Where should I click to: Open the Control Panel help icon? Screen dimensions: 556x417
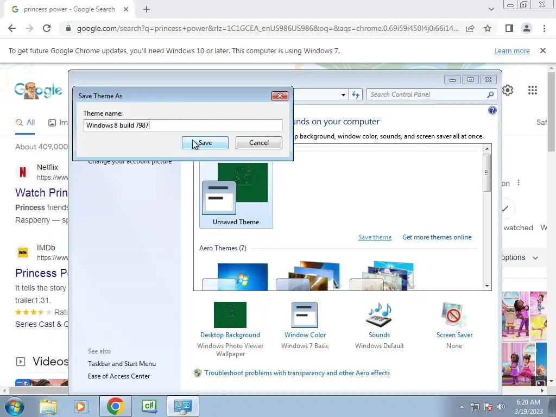pyautogui.click(x=492, y=110)
